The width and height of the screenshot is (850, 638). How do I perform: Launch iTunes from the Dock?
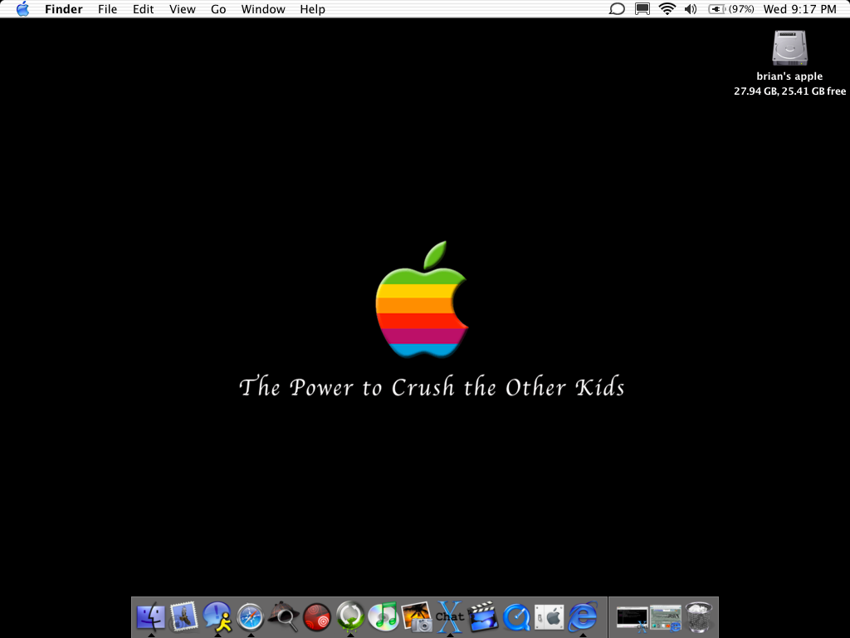383,617
